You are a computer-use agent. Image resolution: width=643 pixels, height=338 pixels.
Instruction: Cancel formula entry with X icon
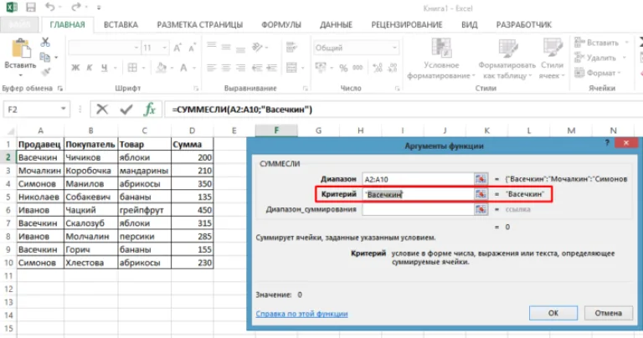[x=101, y=109]
